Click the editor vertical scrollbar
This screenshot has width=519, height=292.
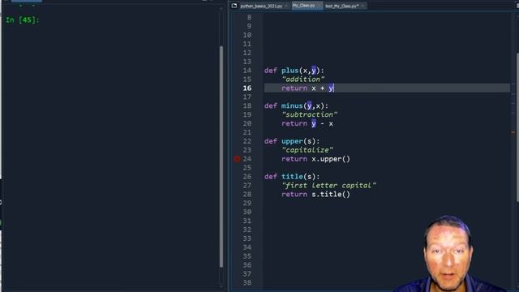pos(517,127)
